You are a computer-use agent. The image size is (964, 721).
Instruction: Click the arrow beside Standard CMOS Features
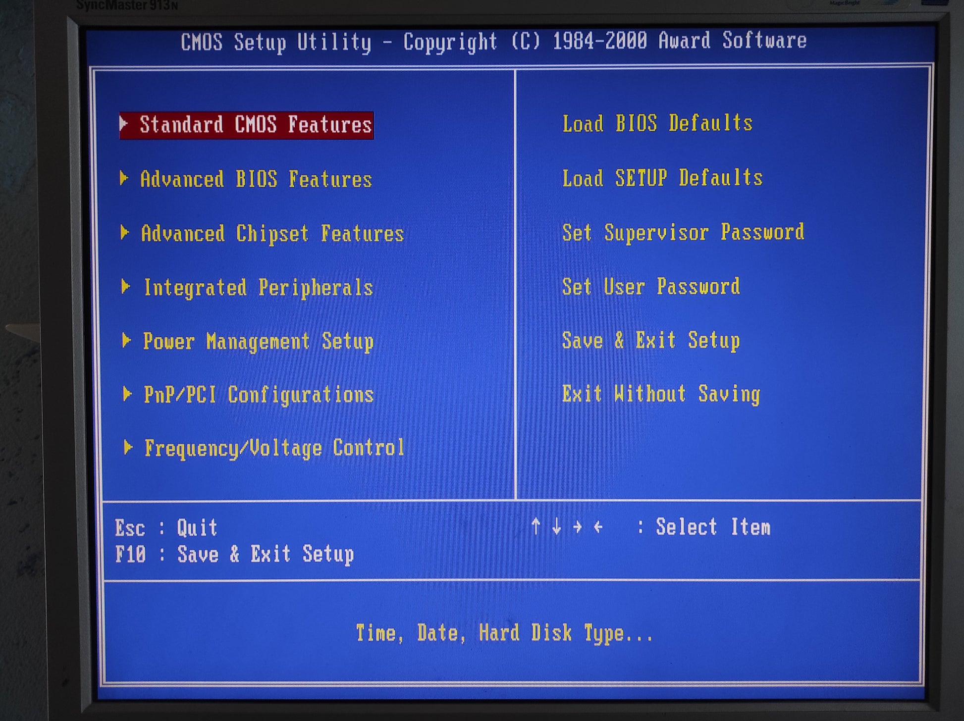(x=124, y=123)
